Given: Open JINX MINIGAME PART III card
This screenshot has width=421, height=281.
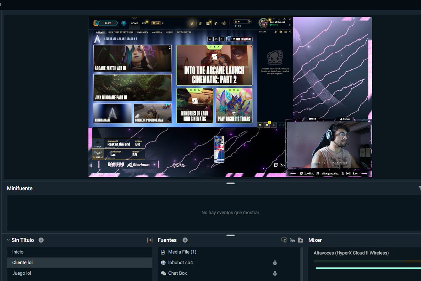Looking at the screenshot, I should (133, 87).
